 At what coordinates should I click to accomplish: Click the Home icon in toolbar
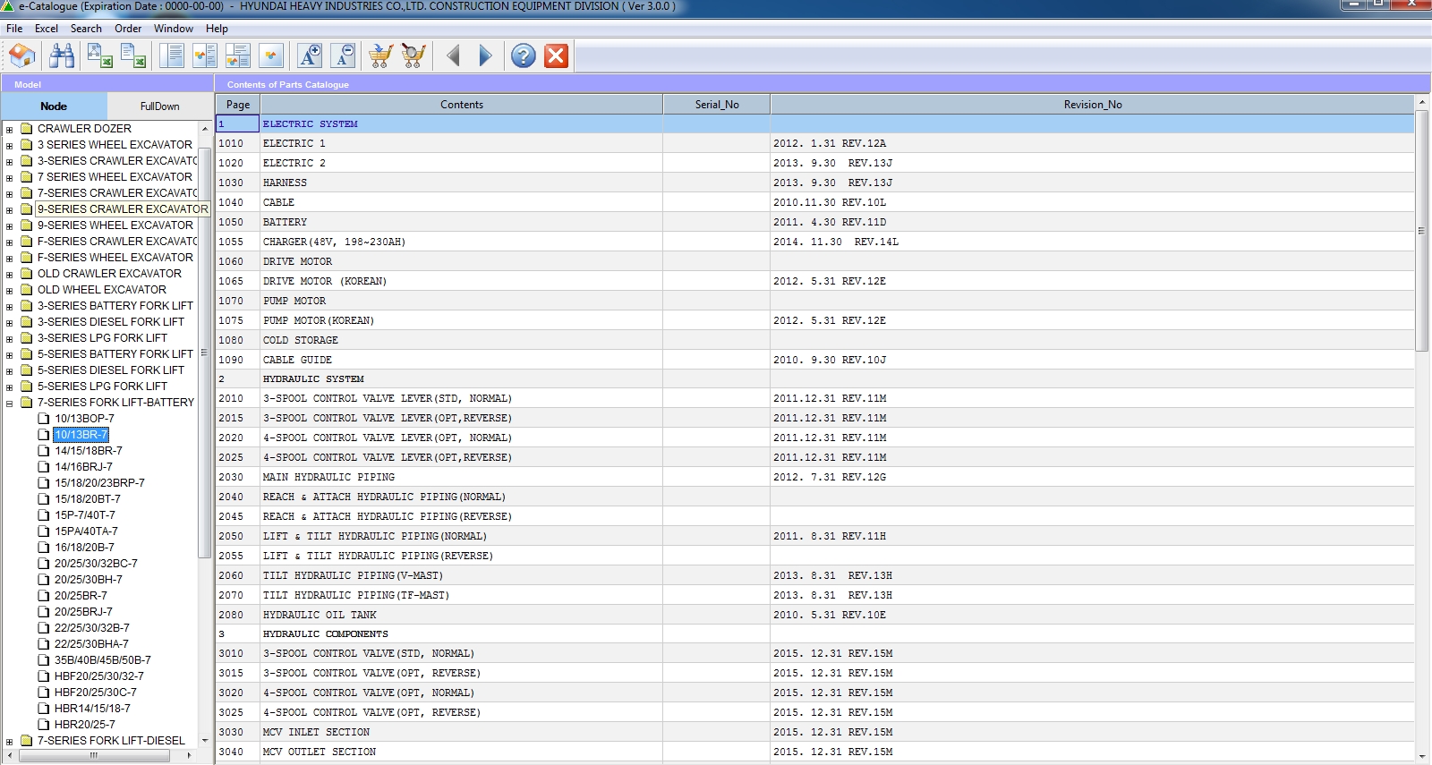pos(22,56)
